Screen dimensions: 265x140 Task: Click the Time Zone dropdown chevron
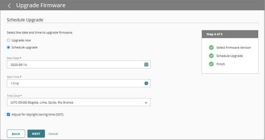point(146,103)
